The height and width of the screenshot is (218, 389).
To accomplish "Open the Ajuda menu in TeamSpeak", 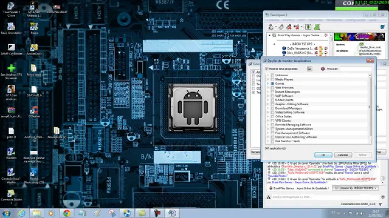I will coord(372,20).
